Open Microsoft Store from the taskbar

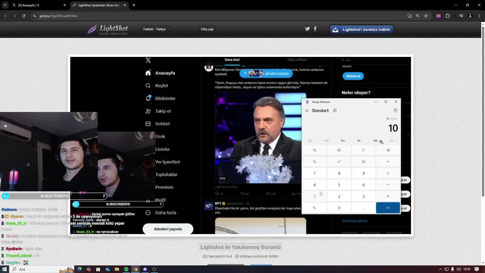(x=98, y=269)
